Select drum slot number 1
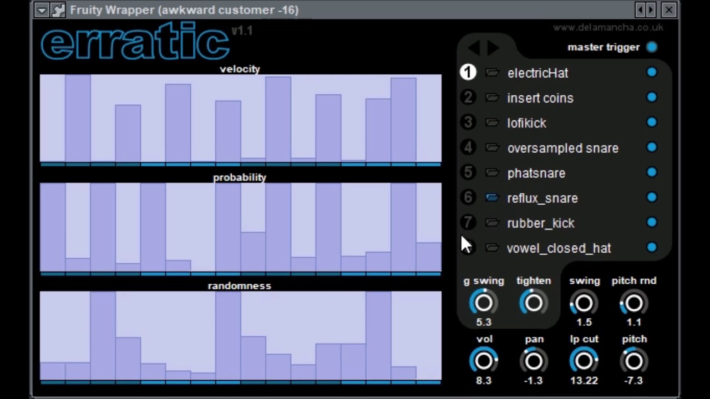This screenshot has width=710, height=399. click(468, 73)
